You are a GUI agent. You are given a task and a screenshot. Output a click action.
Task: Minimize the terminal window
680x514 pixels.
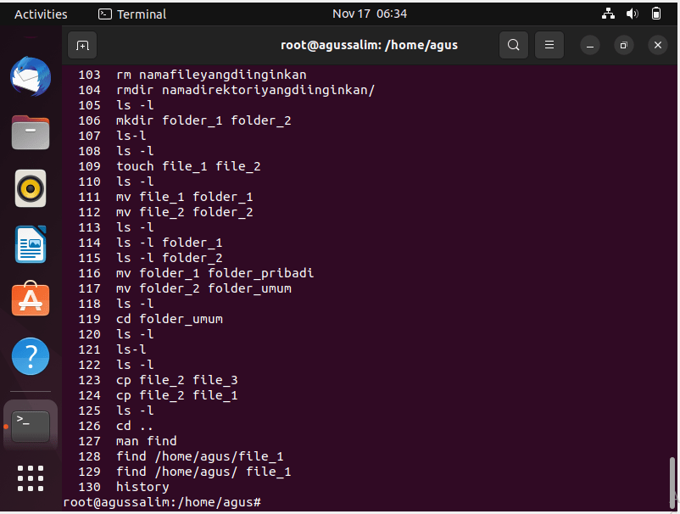point(590,45)
